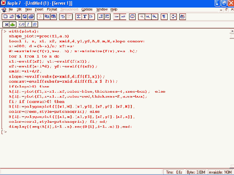Toggle active input with maple leaf icon
The width and height of the screenshot is (234, 175).
(x=13, y=24)
